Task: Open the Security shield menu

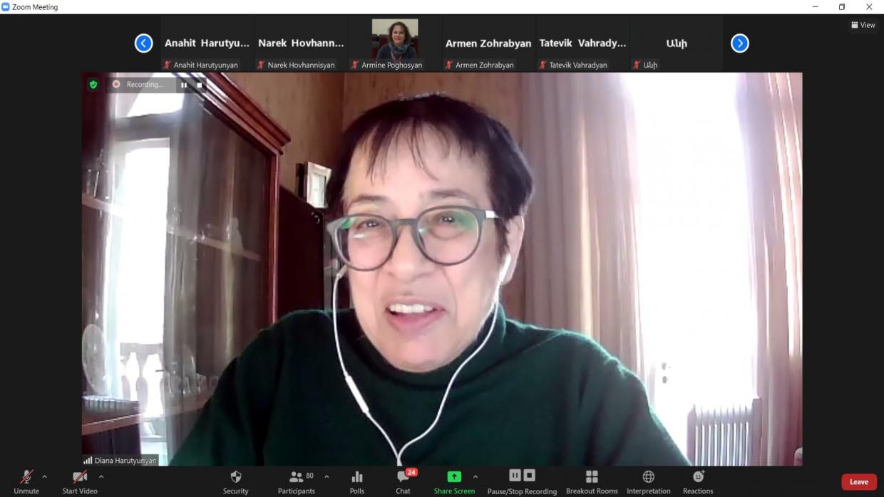Action: 236,481
